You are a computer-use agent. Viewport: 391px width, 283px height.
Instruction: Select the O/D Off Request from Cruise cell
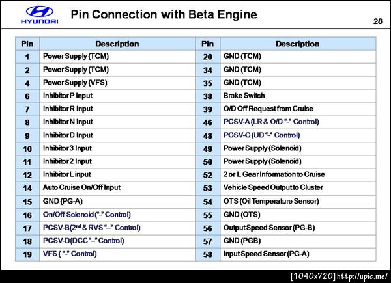click(x=268, y=109)
